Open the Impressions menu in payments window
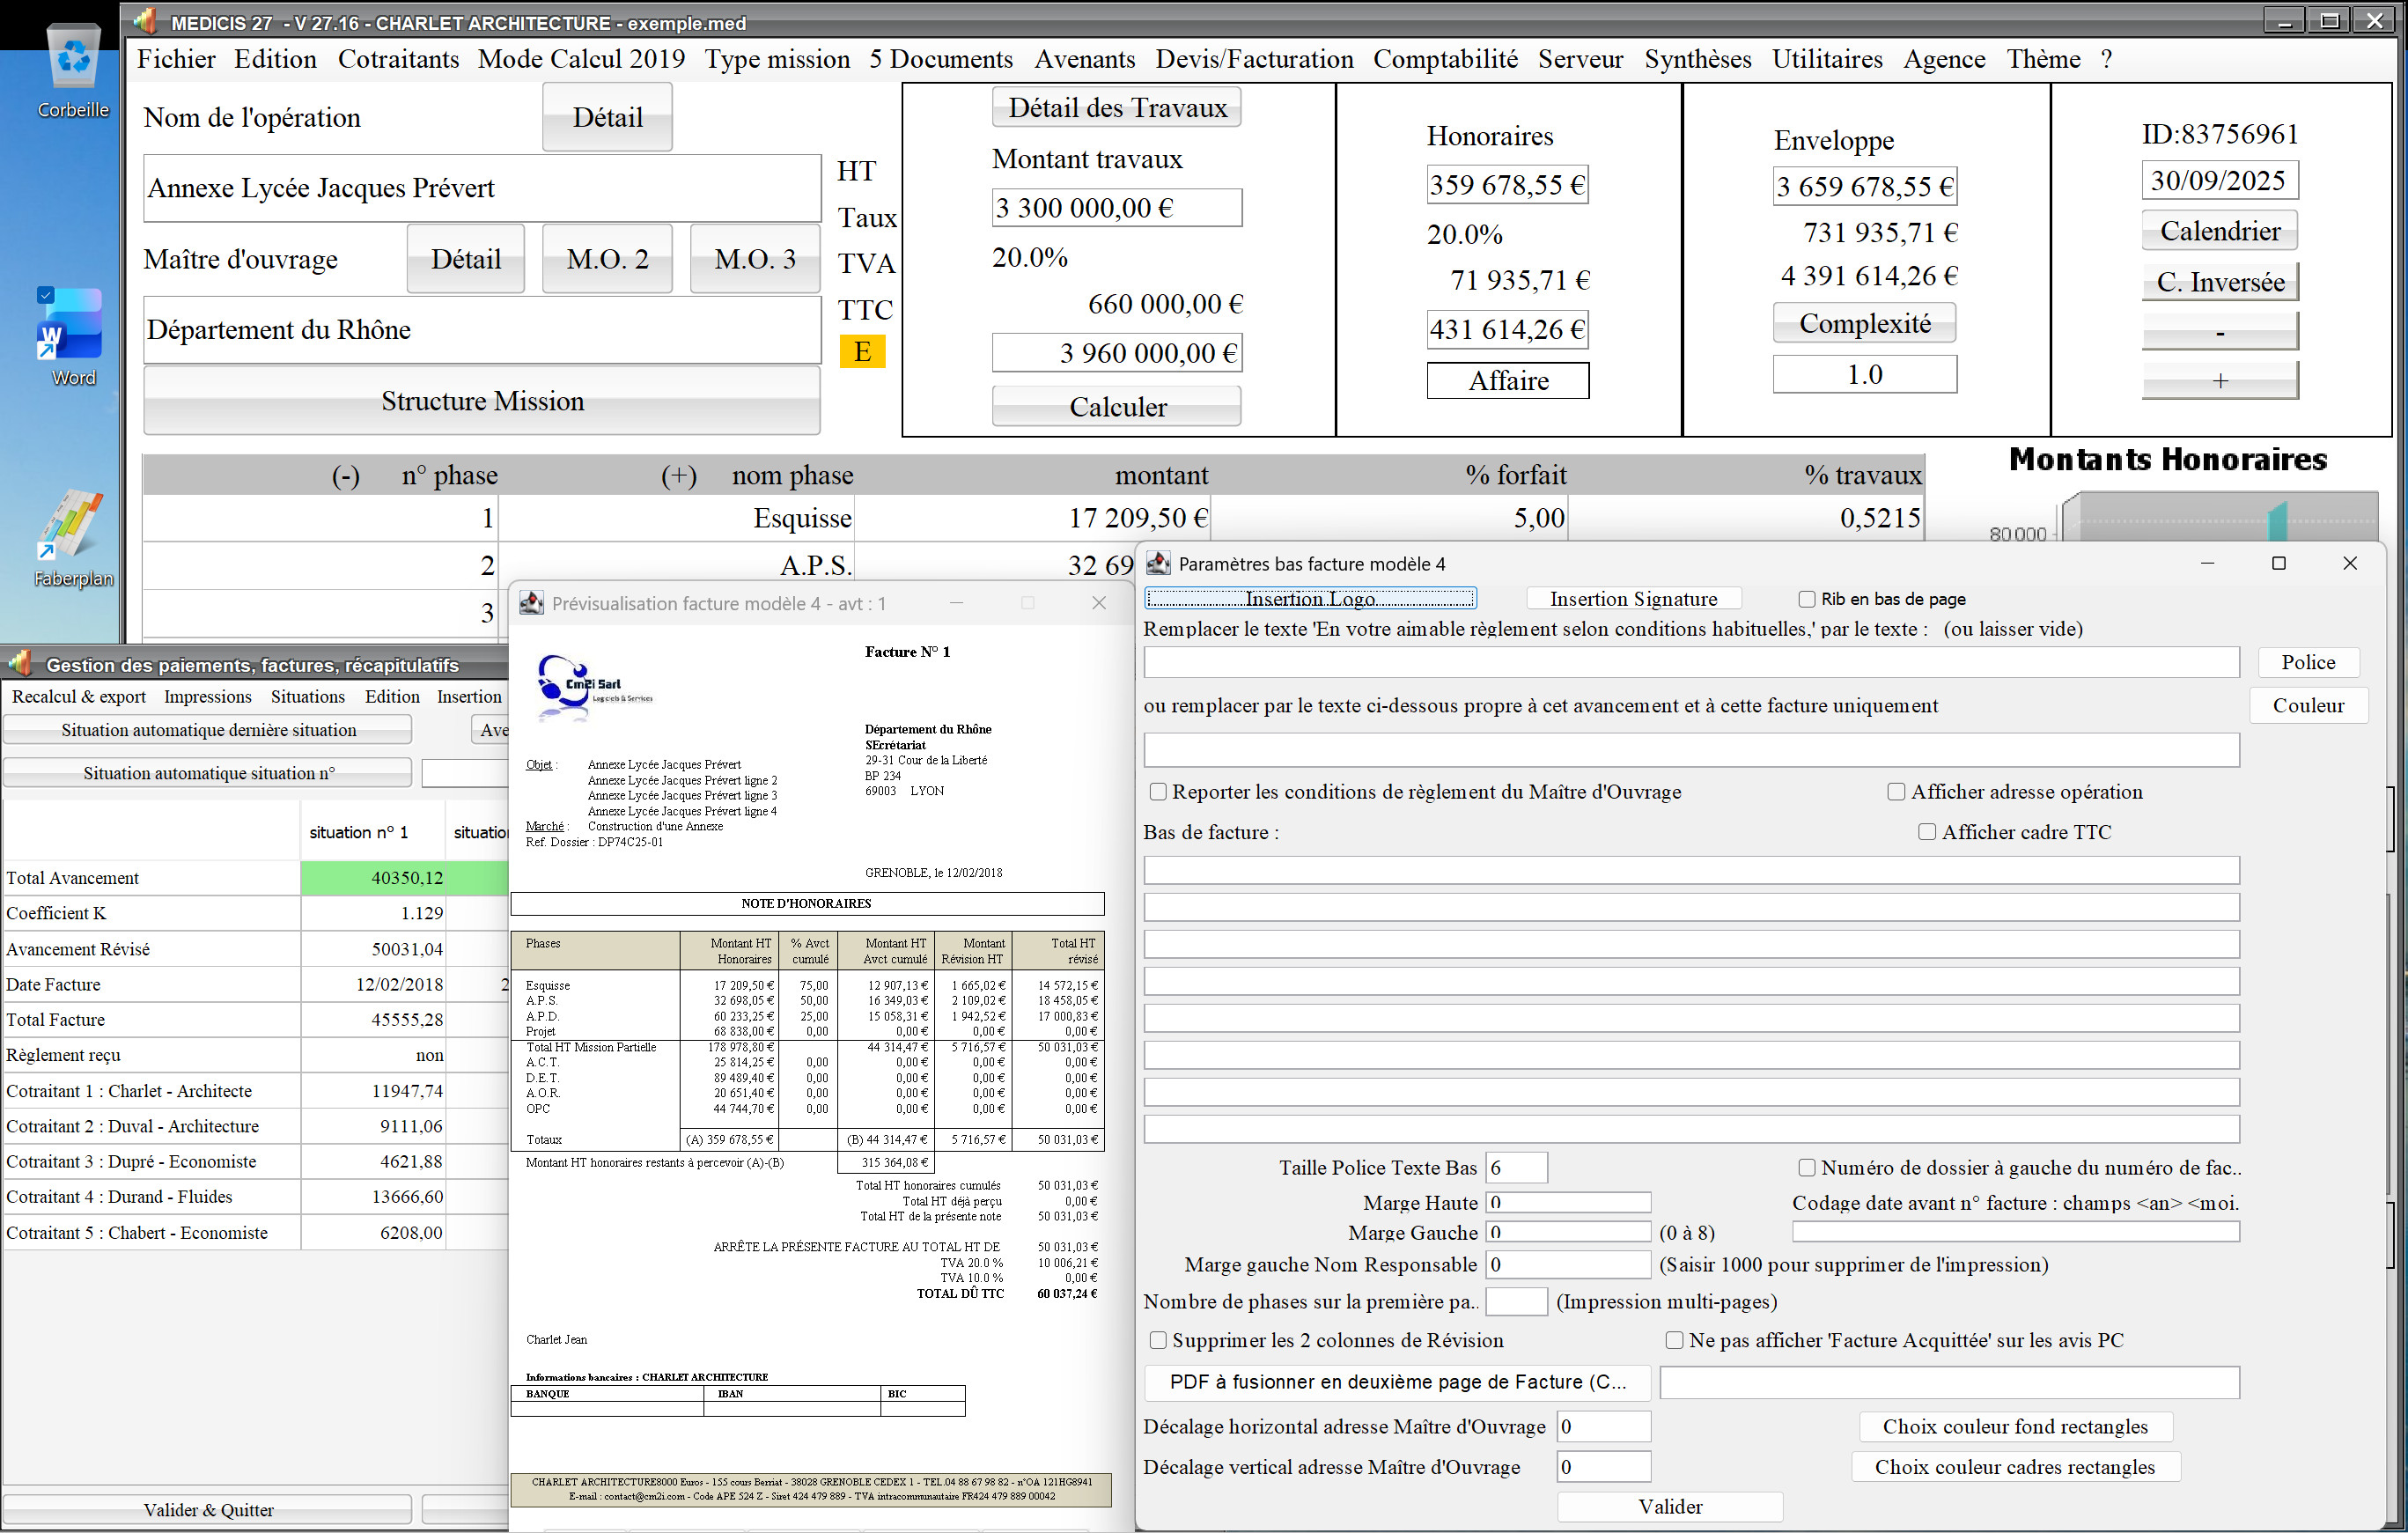The image size is (2408, 1533). point(208,697)
